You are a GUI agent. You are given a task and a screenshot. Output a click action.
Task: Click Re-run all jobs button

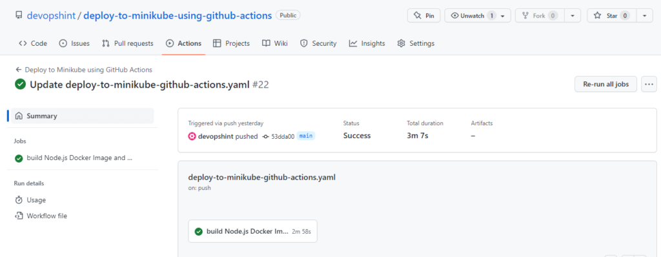(x=605, y=84)
